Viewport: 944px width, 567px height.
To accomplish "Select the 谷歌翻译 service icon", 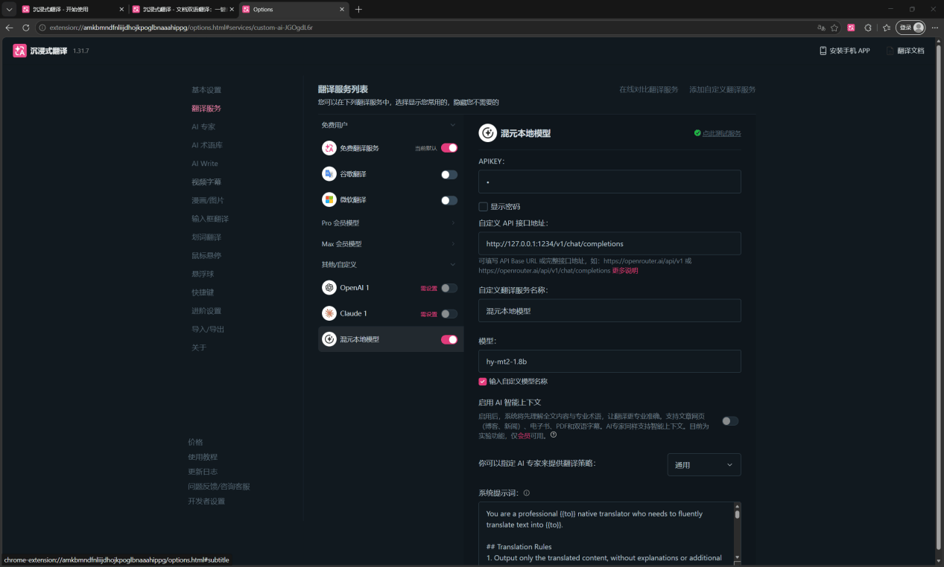I will [329, 174].
